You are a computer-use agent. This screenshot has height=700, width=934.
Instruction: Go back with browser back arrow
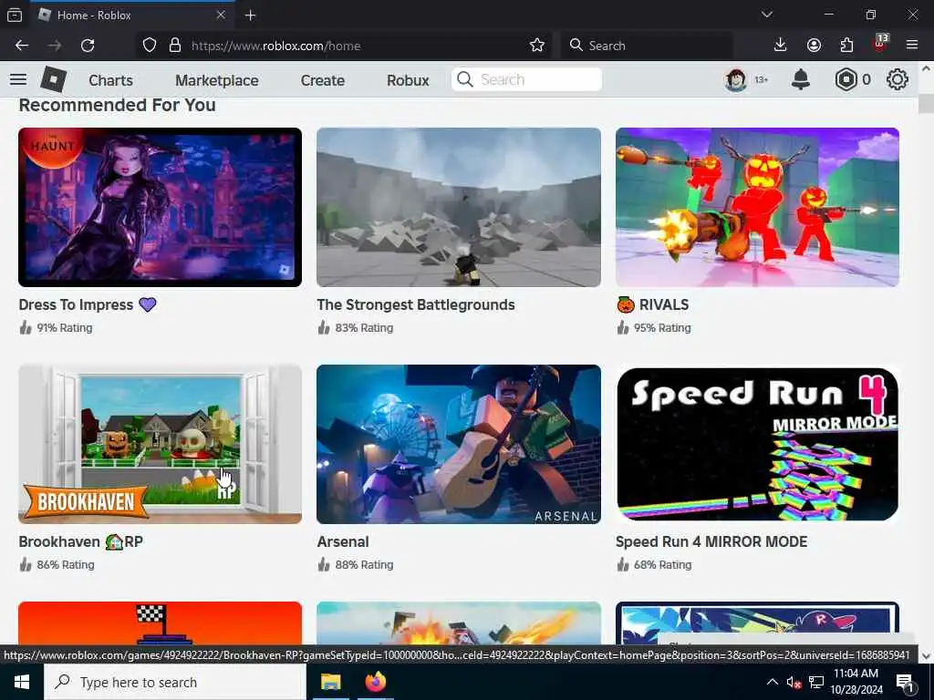tap(22, 46)
